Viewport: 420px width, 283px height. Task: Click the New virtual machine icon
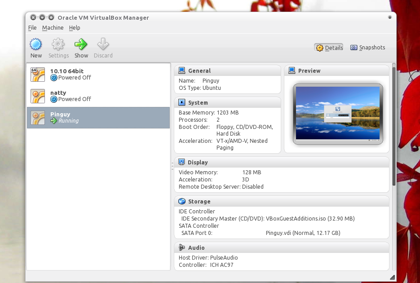pyautogui.click(x=35, y=44)
